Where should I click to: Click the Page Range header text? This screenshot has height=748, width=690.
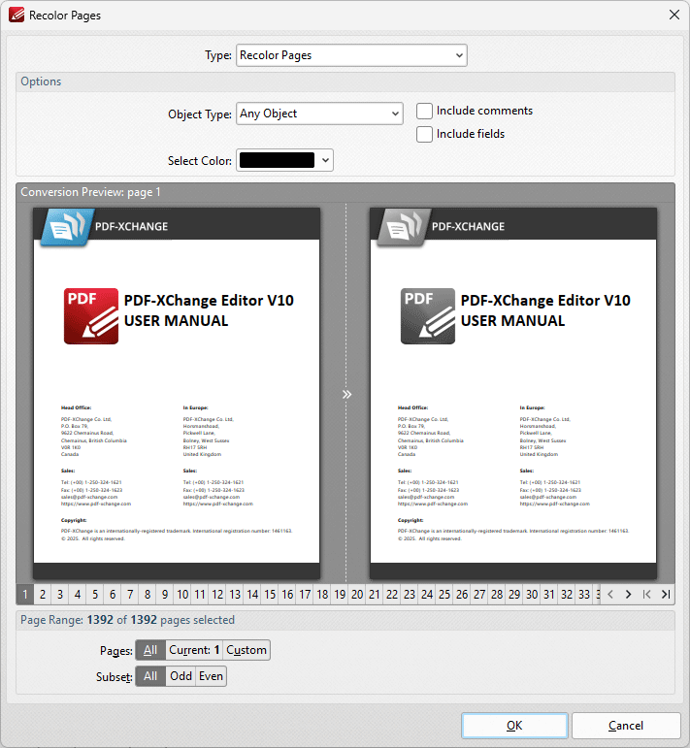point(127,620)
